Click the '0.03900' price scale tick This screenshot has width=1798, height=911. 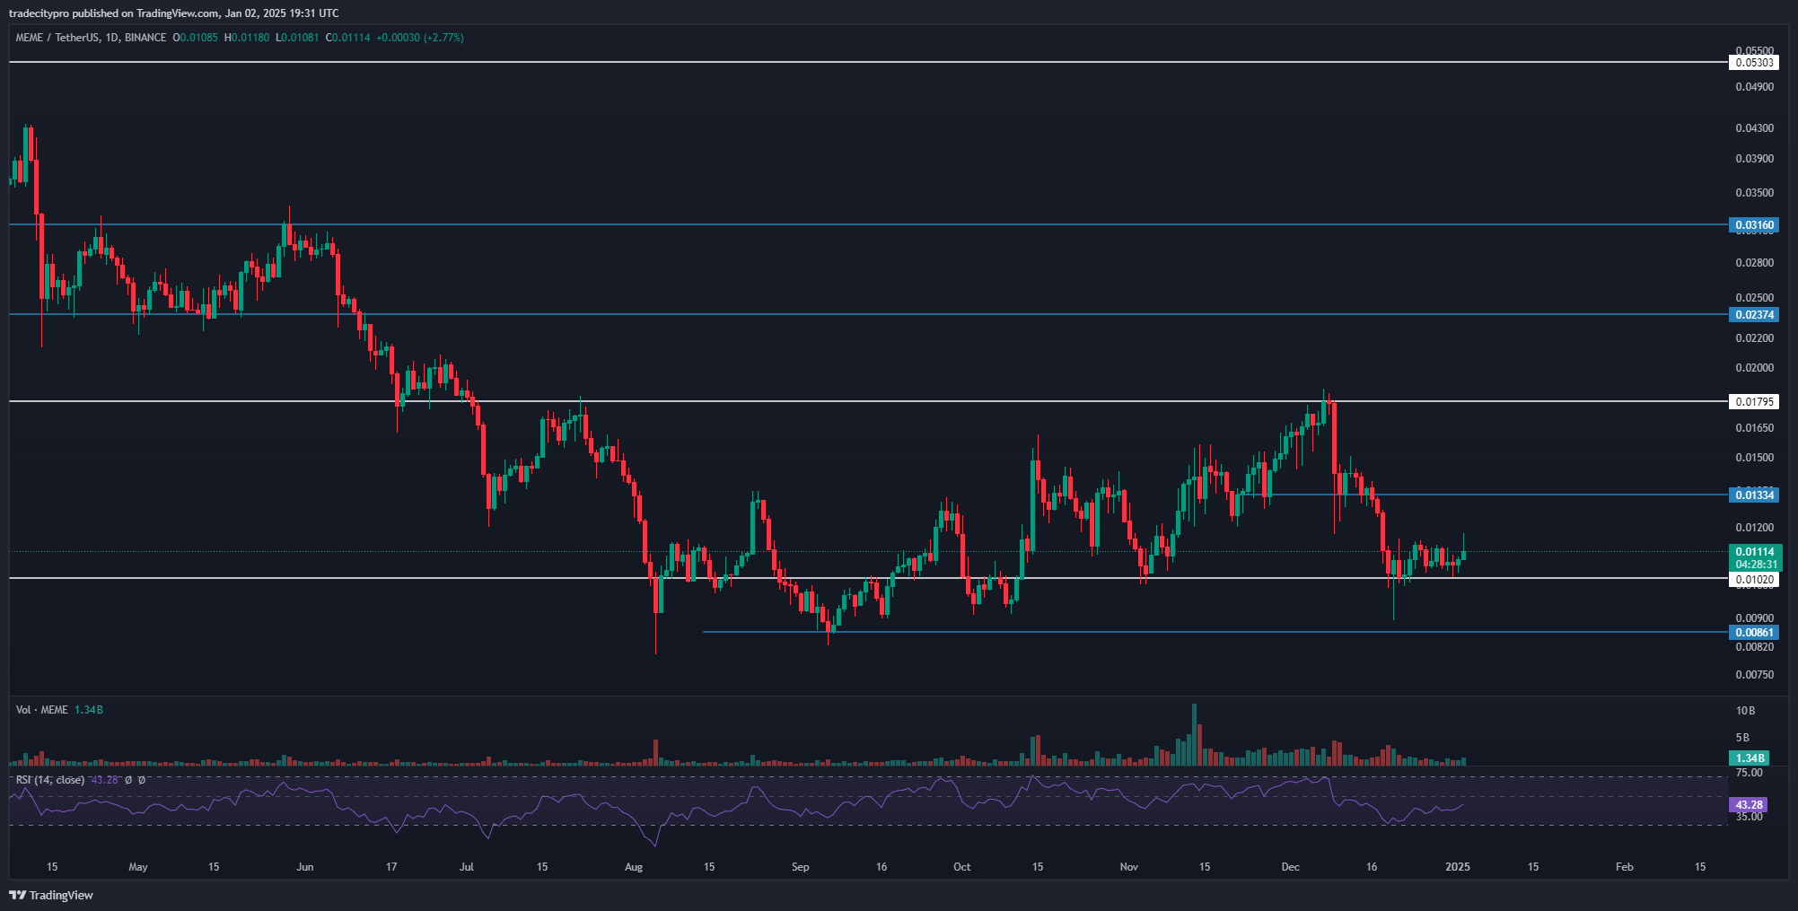click(1754, 159)
